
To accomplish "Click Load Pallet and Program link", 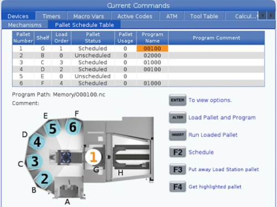I will click(x=222, y=118).
